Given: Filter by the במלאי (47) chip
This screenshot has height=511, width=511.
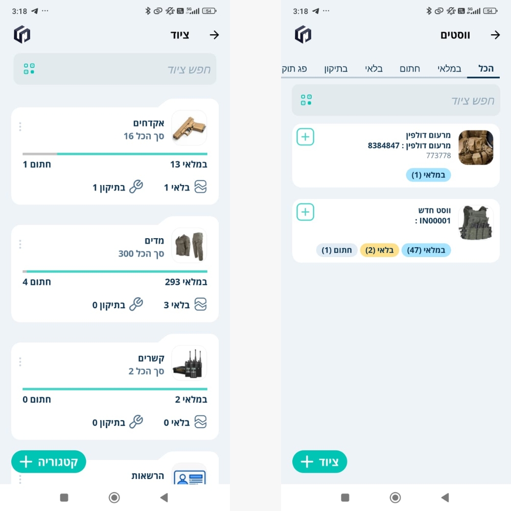Looking at the screenshot, I should coord(426,250).
